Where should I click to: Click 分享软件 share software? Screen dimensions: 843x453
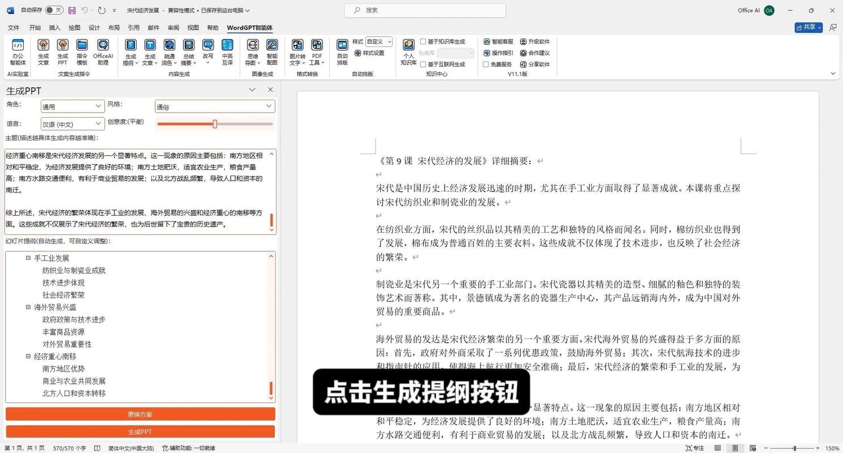(535, 64)
